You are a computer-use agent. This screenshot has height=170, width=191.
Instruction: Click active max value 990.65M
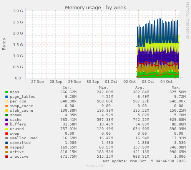[178, 152]
